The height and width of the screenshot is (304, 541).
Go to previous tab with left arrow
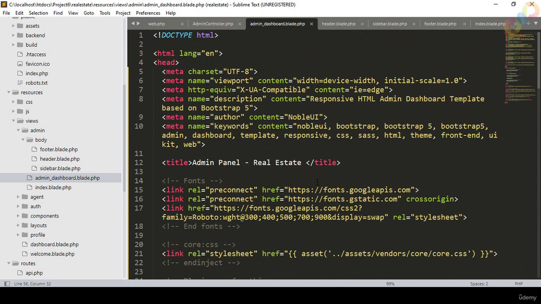(133, 24)
